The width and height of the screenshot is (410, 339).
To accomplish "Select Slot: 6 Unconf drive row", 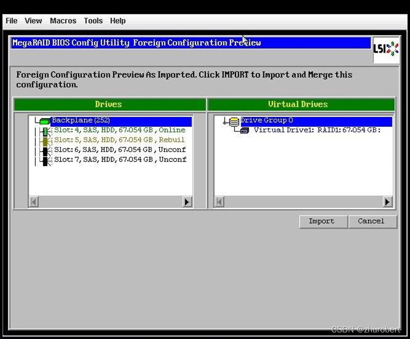I will (120, 150).
